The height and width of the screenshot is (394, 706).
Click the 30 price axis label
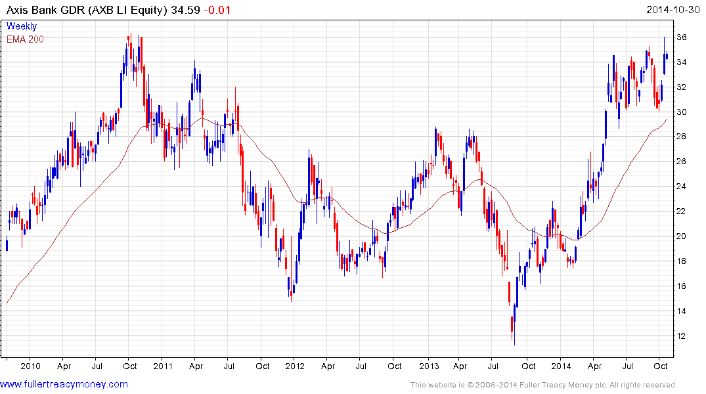click(x=682, y=112)
